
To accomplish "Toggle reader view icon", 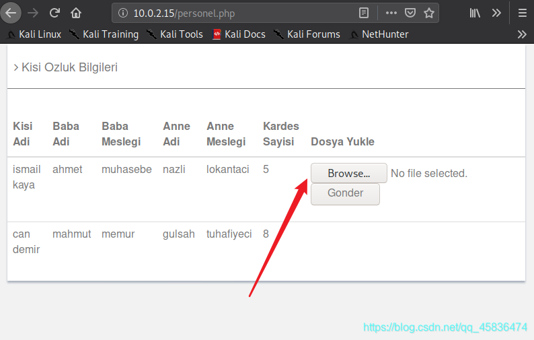I will [x=364, y=13].
